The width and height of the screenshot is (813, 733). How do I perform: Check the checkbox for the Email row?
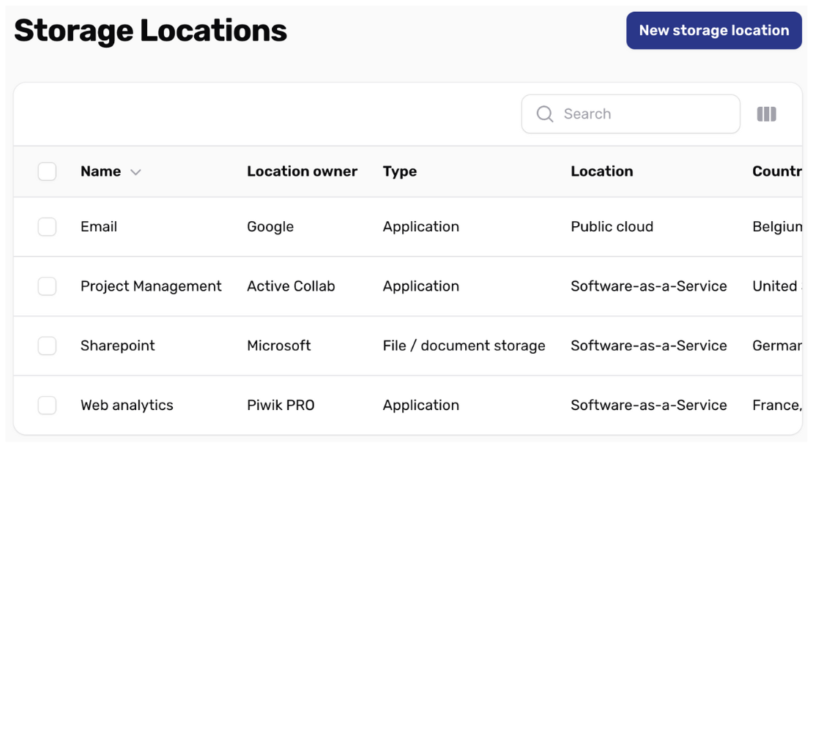[47, 226]
